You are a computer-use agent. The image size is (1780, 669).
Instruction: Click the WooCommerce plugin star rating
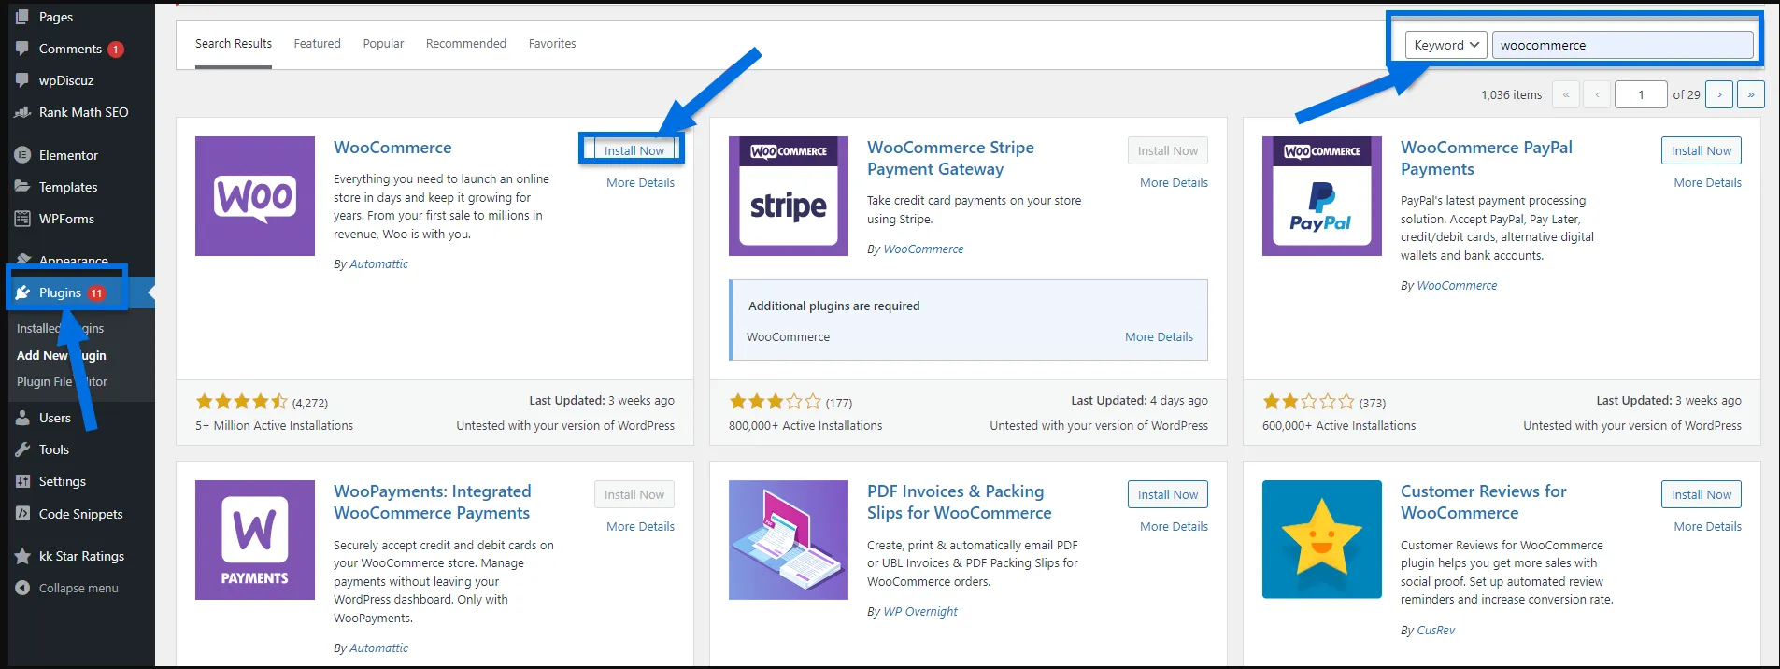241,402
